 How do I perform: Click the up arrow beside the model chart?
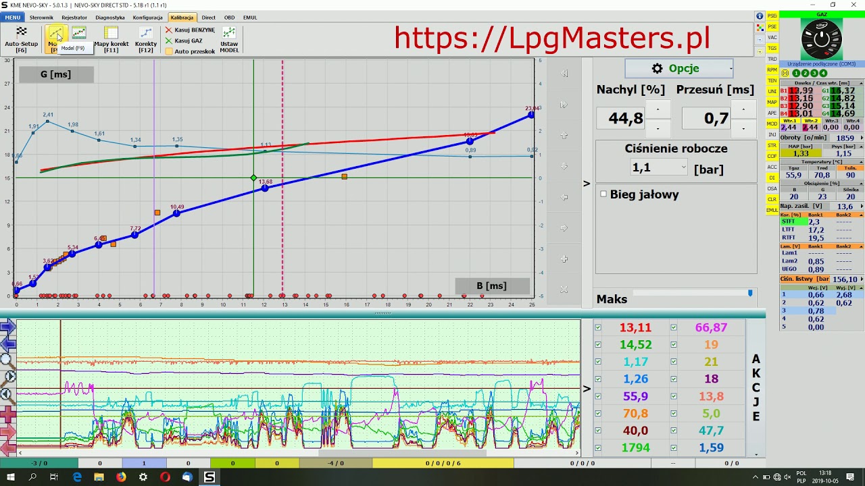click(x=564, y=135)
